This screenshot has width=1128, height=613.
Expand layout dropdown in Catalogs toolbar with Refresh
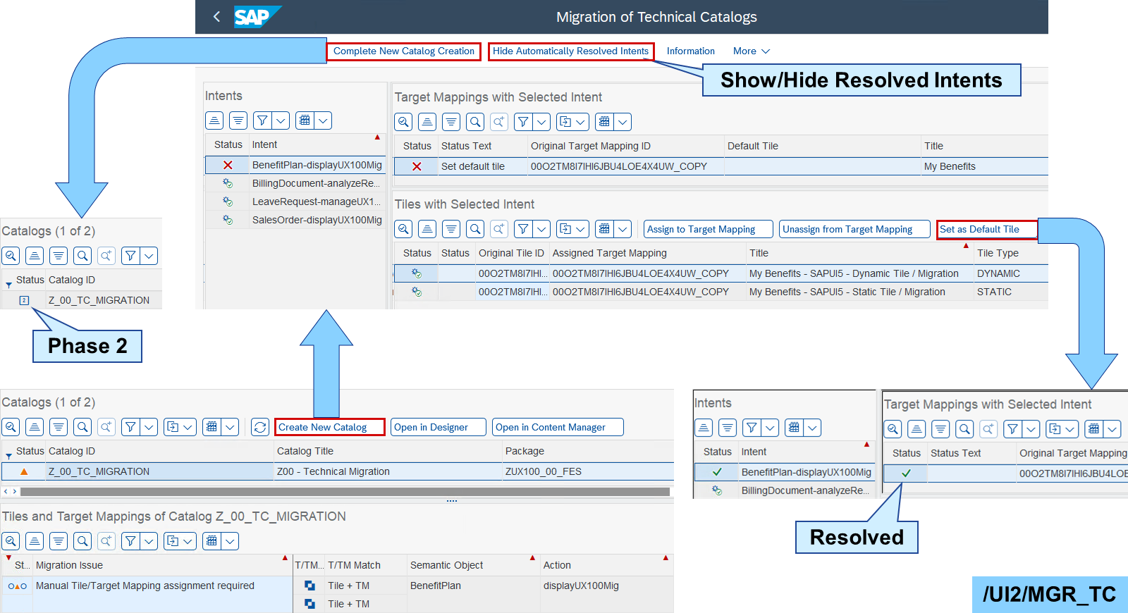230,427
